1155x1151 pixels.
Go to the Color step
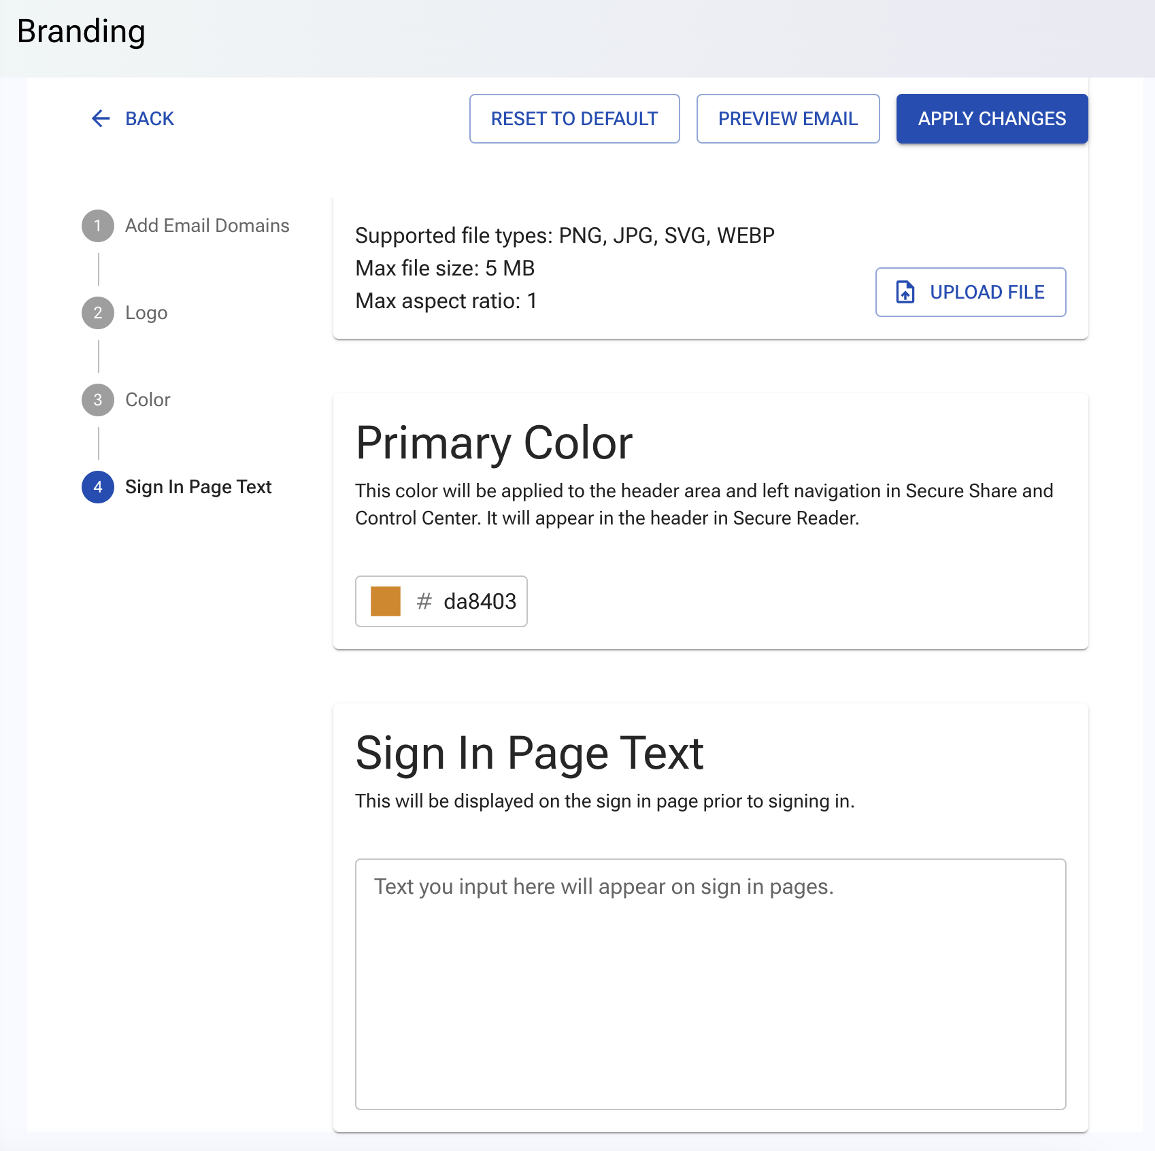click(x=148, y=399)
